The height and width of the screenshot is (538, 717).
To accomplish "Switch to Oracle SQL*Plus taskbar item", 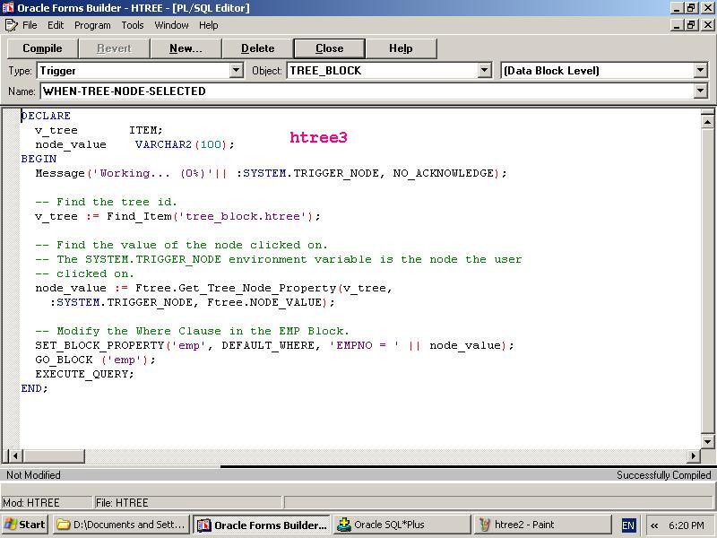I will [400, 525].
